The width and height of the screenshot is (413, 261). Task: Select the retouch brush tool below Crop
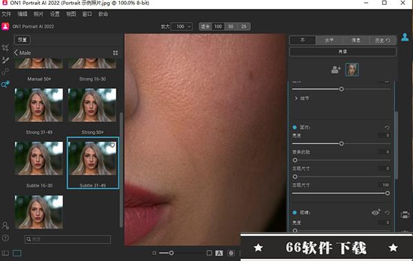pos(6,60)
